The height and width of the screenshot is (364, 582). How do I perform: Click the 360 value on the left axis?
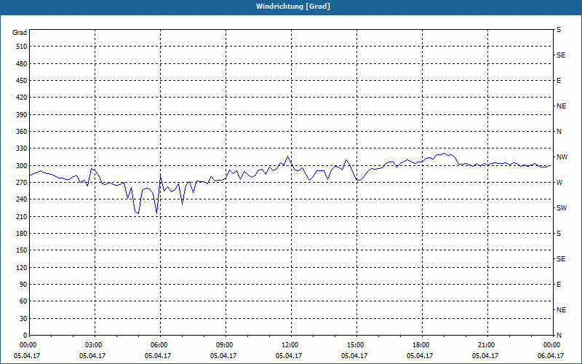[22, 132]
